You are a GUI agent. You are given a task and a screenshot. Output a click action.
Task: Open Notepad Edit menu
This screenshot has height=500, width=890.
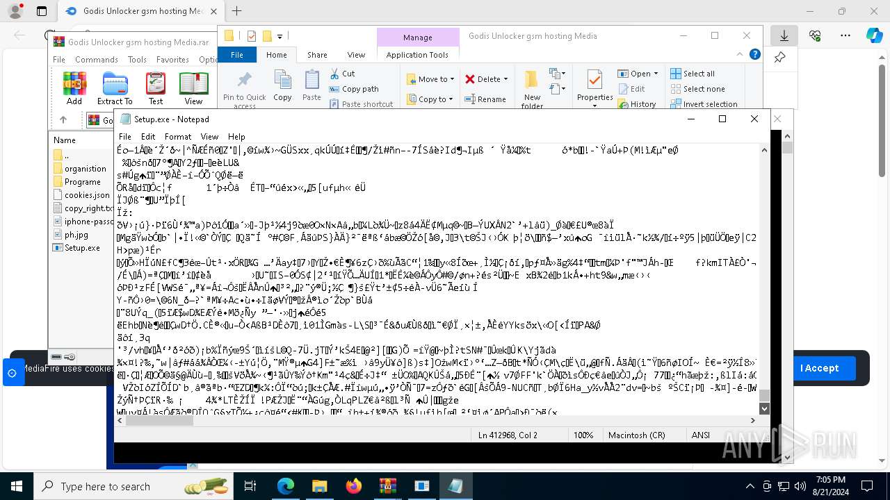coord(148,137)
